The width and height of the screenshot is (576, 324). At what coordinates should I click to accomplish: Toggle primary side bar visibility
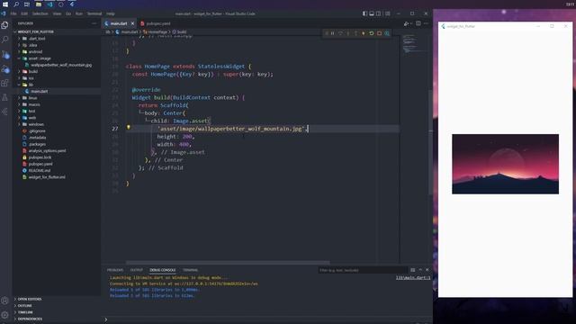click(x=364, y=13)
